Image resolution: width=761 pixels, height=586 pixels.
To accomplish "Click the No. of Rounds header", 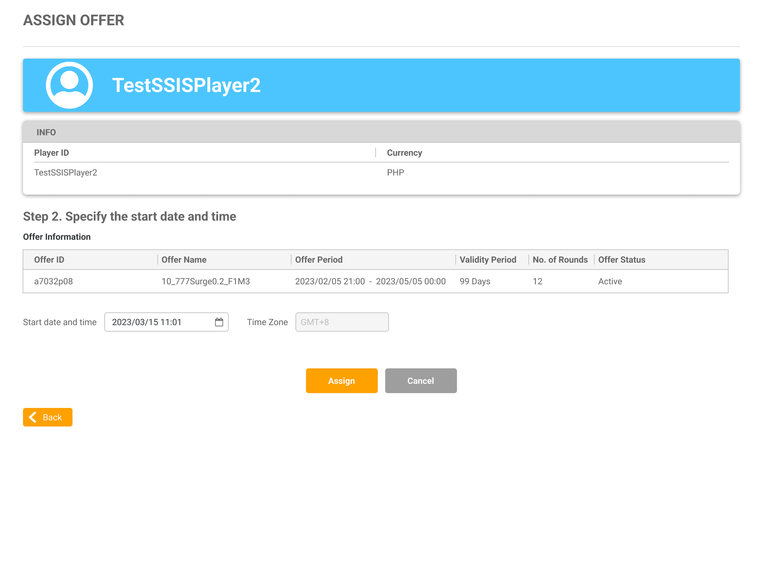I will [x=560, y=260].
